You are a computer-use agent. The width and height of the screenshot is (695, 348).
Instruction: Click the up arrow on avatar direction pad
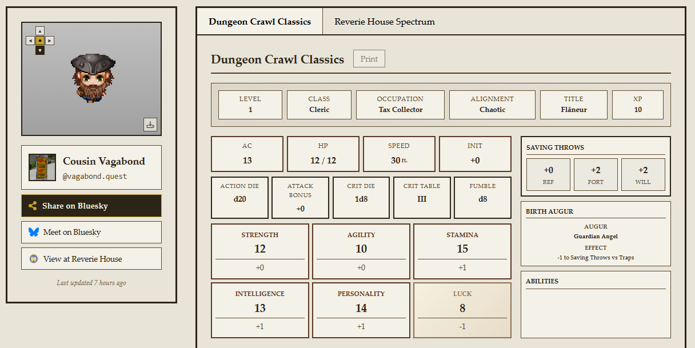(39, 31)
